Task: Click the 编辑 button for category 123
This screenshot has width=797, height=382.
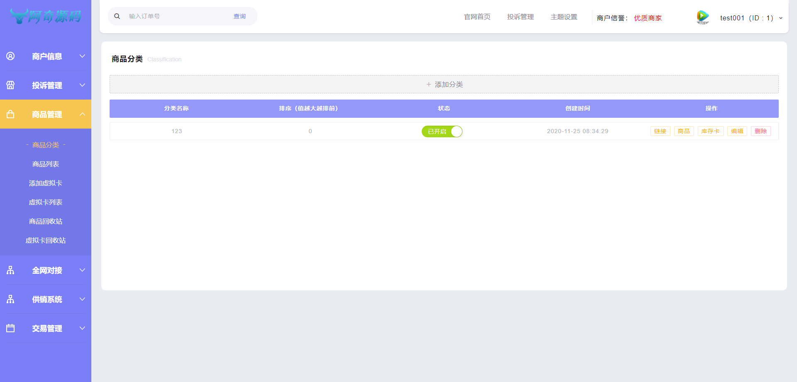Action: coord(737,131)
